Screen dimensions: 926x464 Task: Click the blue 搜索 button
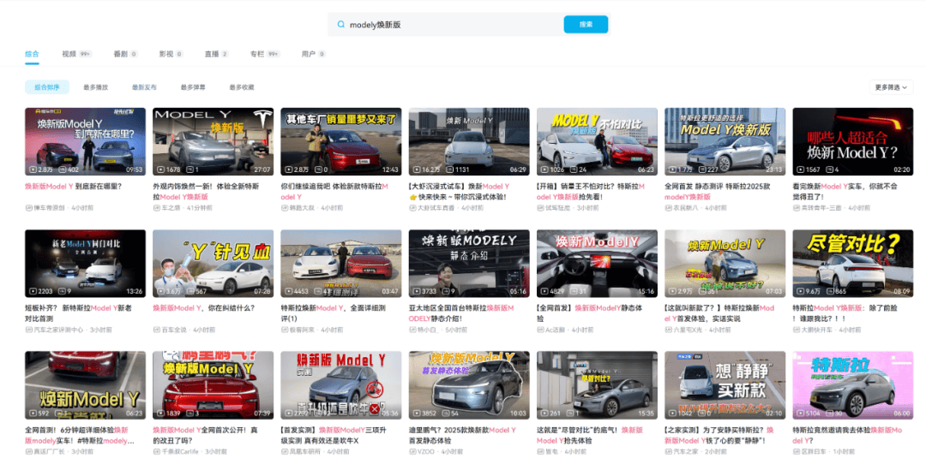click(x=586, y=25)
